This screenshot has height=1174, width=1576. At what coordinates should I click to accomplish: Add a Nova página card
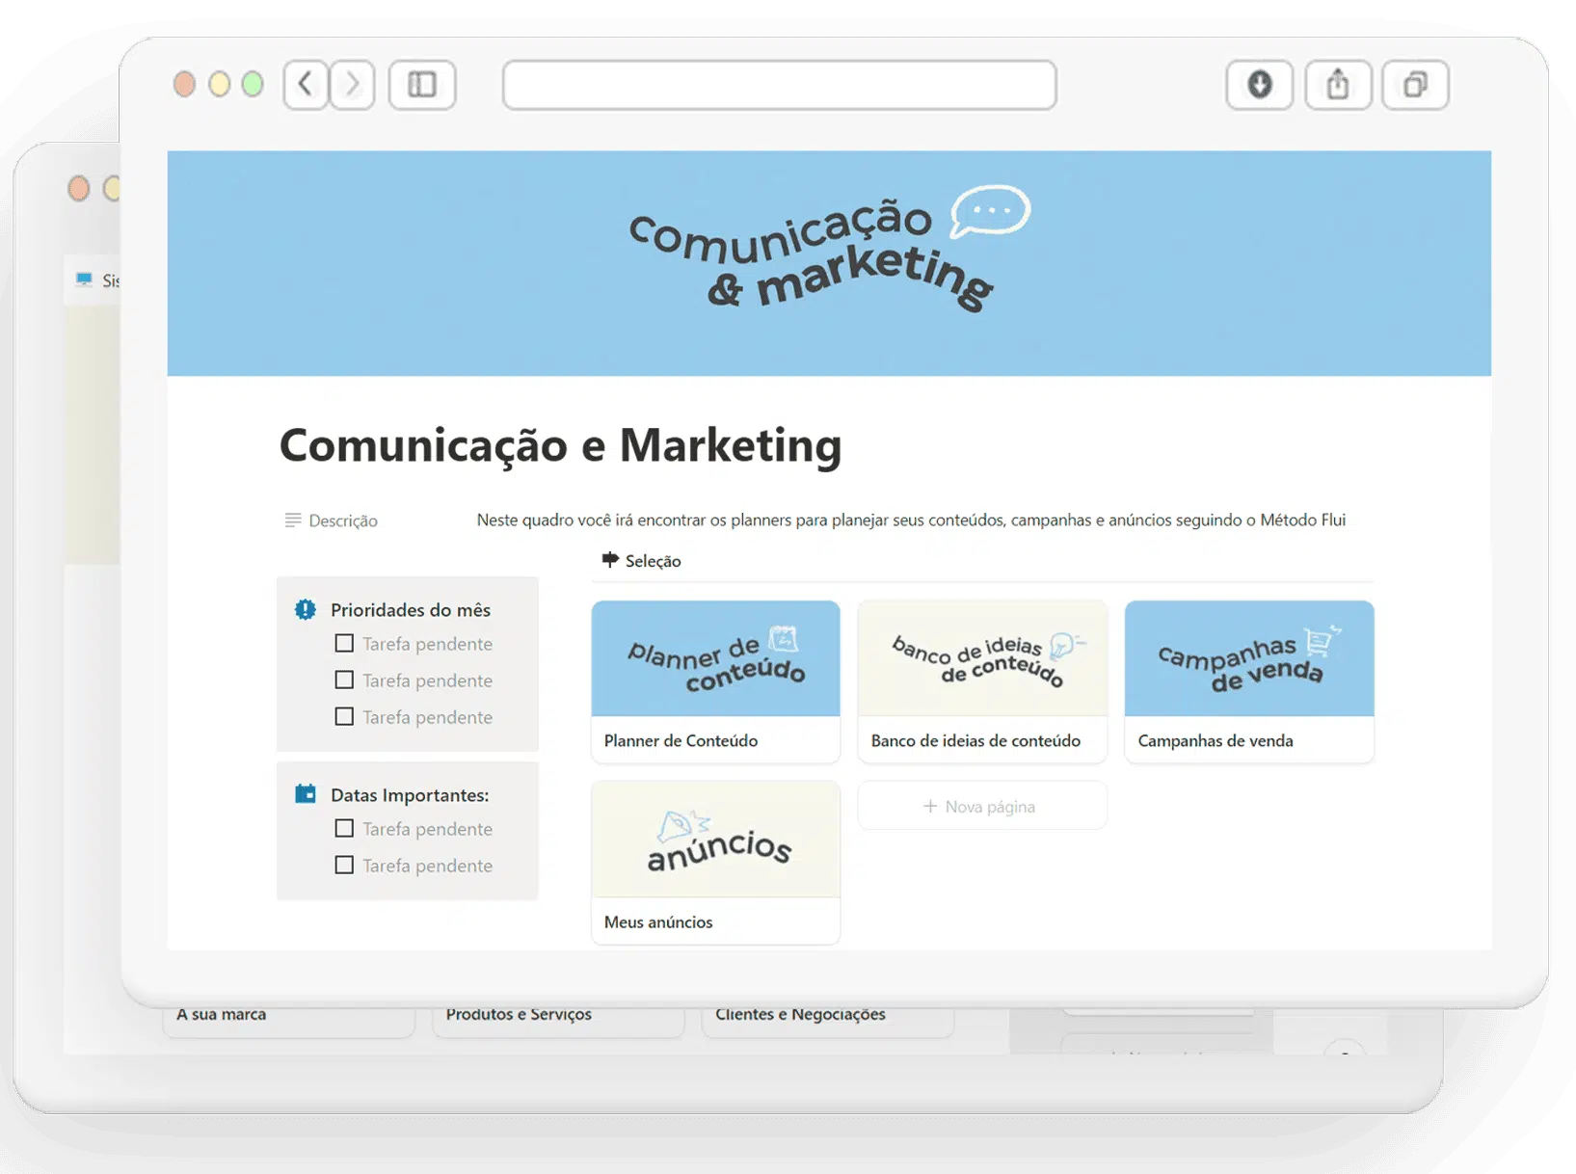pyautogui.click(x=981, y=806)
